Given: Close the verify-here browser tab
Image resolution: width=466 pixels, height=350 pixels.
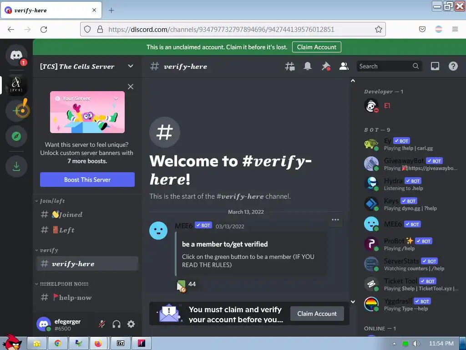Looking at the screenshot, I should click(x=94, y=10).
